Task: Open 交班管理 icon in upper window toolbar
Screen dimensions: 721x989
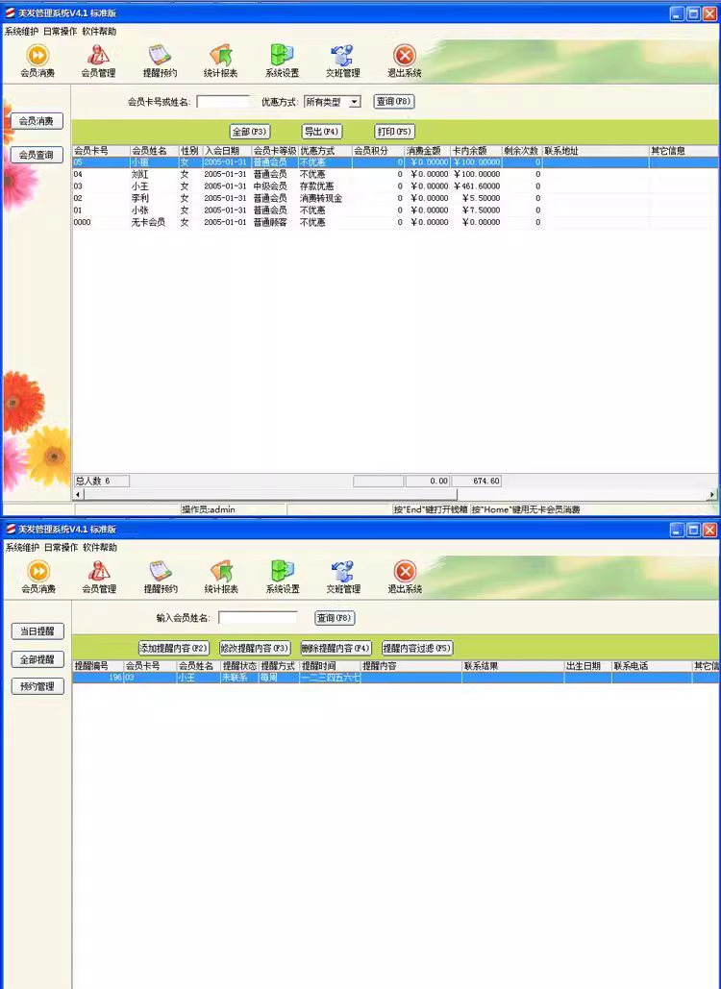Action: 342,61
